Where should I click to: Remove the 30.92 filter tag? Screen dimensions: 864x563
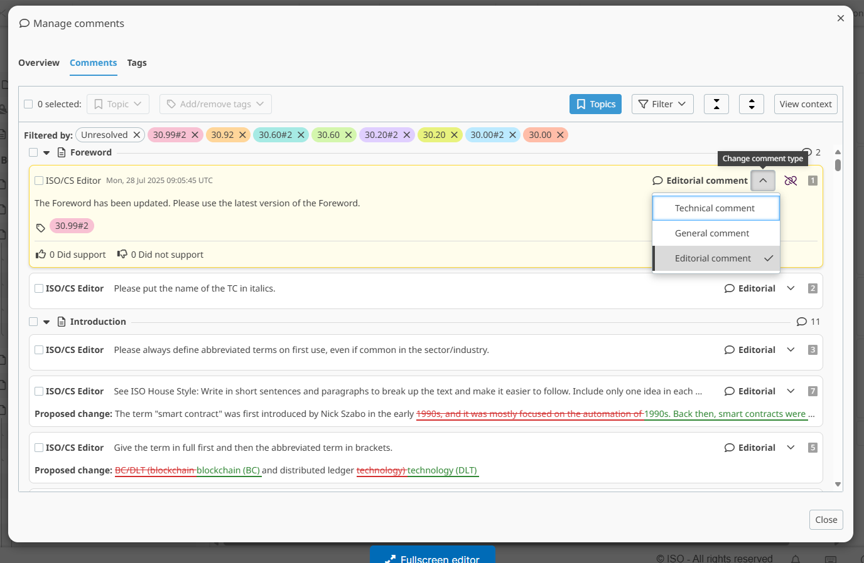pyautogui.click(x=242, y=135)
